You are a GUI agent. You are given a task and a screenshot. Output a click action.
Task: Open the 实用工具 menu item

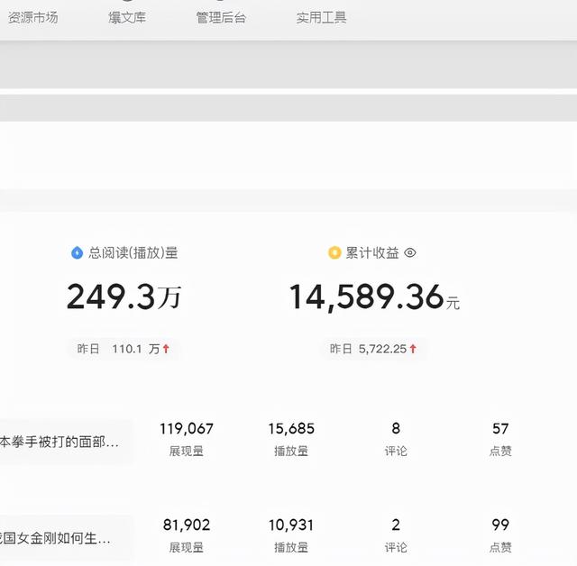coord(321,17)
